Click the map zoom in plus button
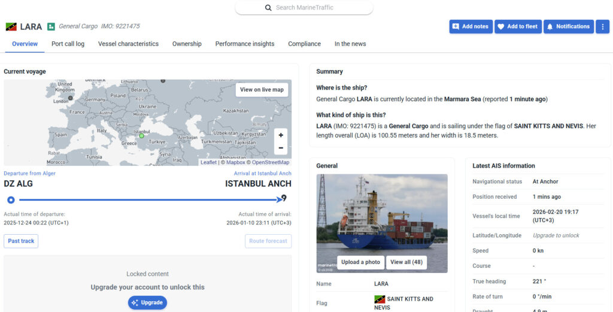 281,135
